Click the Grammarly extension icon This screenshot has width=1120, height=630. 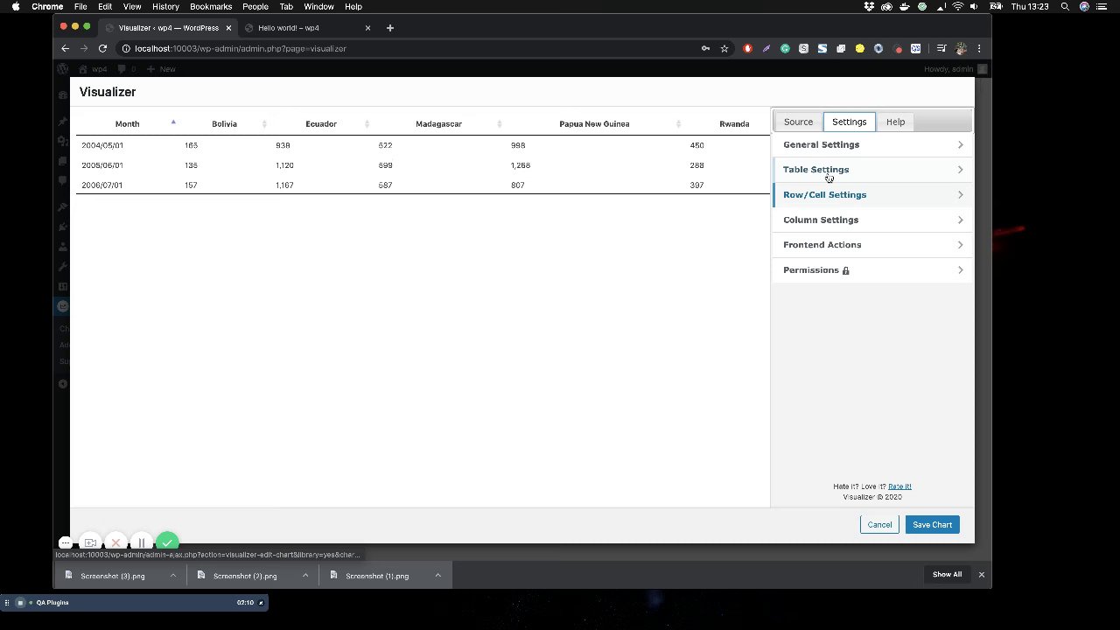[x=785, y=48]
